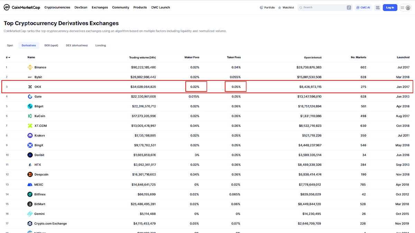
Task: Click into the Search input field
Action: [322, 8]
